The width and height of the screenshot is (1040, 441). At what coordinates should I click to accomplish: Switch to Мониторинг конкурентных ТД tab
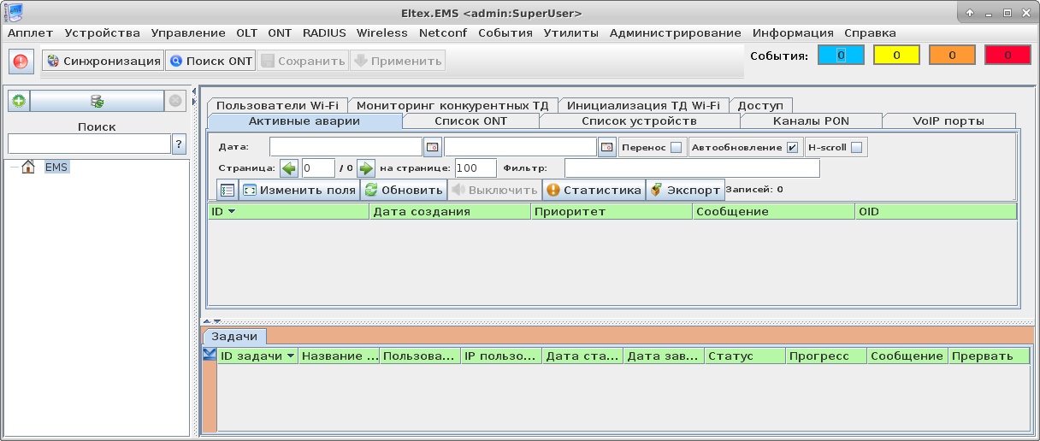452,106
